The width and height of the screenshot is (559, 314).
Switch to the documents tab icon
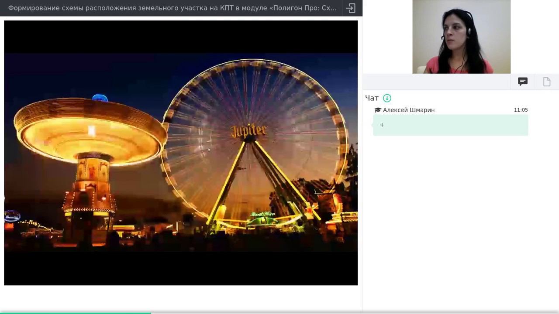(547, 82)
